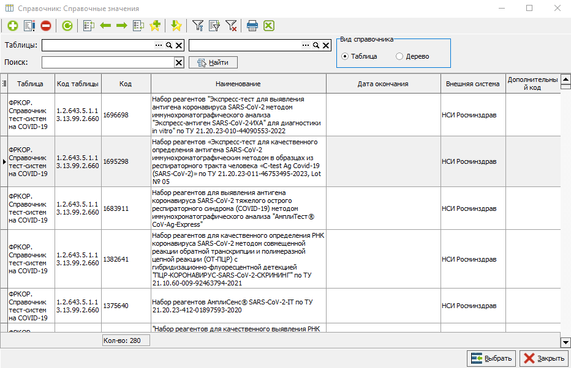The width and height of the screenshot is (571, 368).
Task: Open the grid options menu in header corner
Action: 4,84
